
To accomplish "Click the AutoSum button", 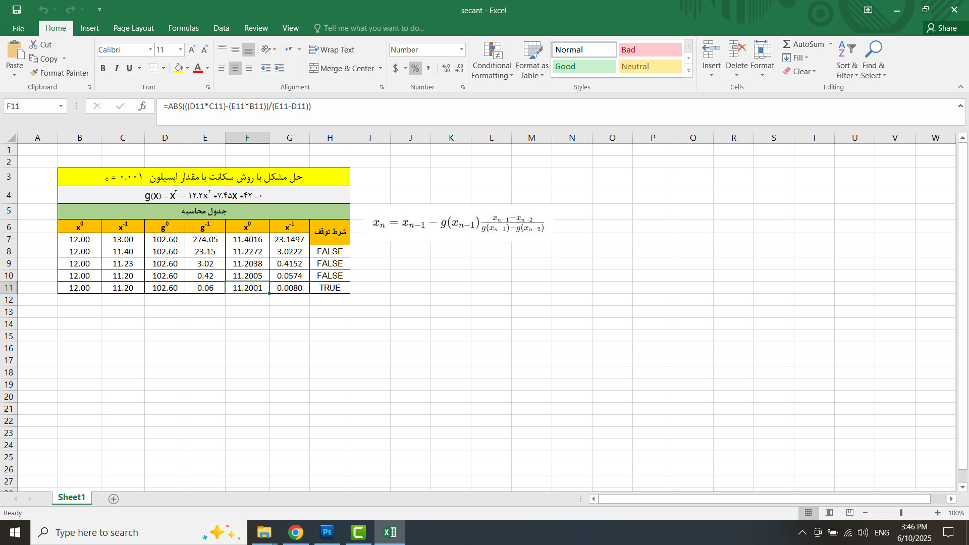I will coord(803,44).
